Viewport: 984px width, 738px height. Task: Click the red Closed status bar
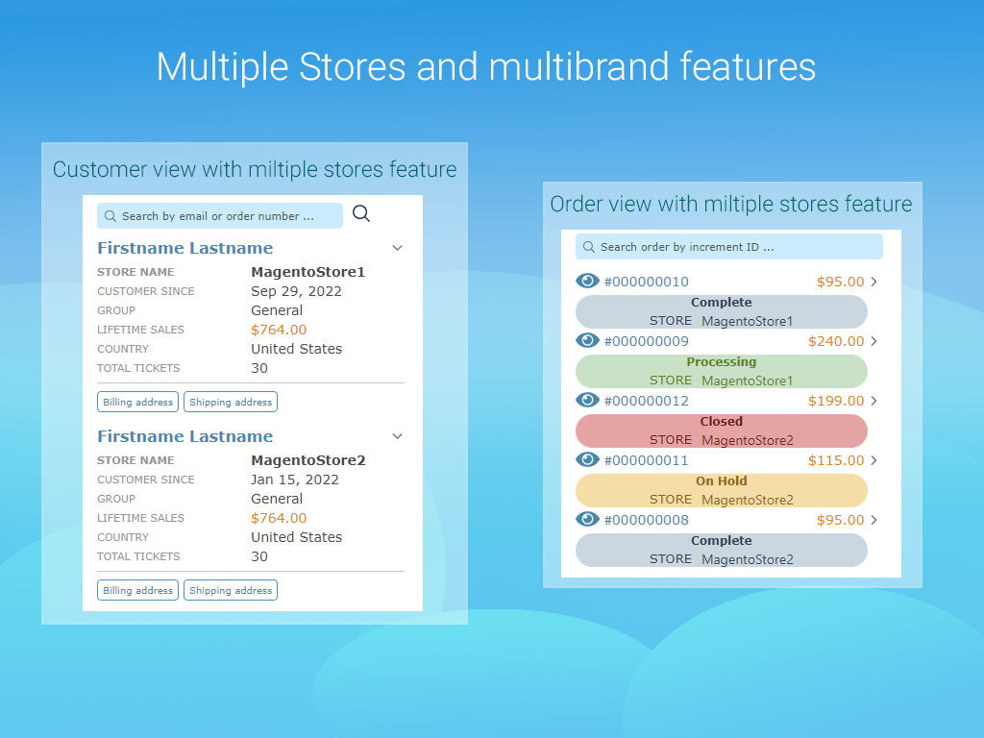click(721, 430)
